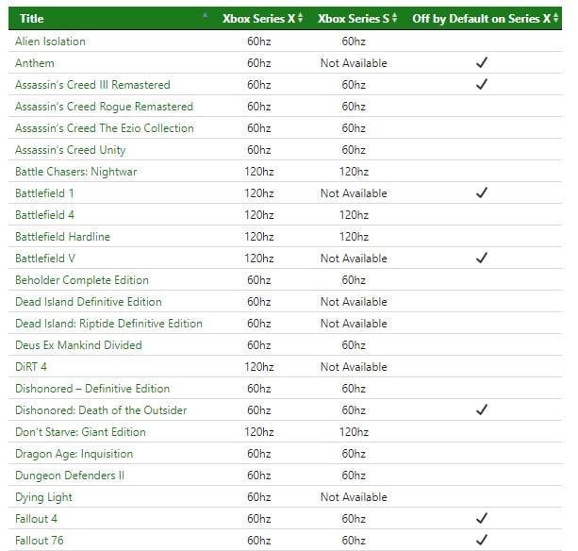Select Battlefield V Series S 'Not Available'
This screenshot has height=551, width=578.
point(354,259)
